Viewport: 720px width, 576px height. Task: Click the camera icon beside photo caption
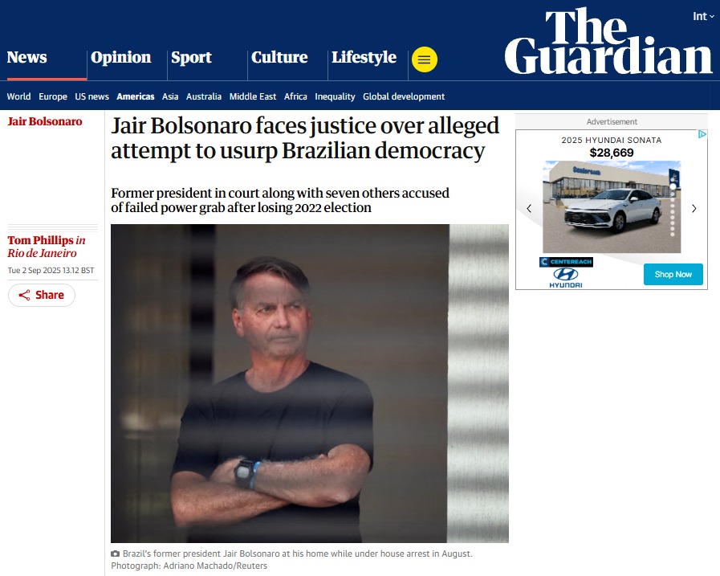click(x=116, y=554)
